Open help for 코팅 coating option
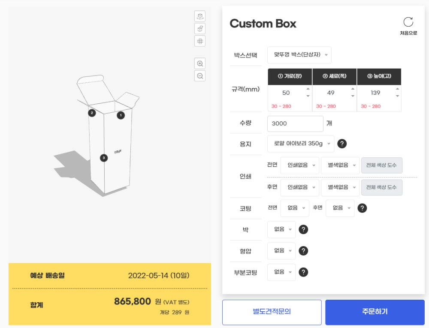Screen dimensions: 429x328 coord(362,208)
